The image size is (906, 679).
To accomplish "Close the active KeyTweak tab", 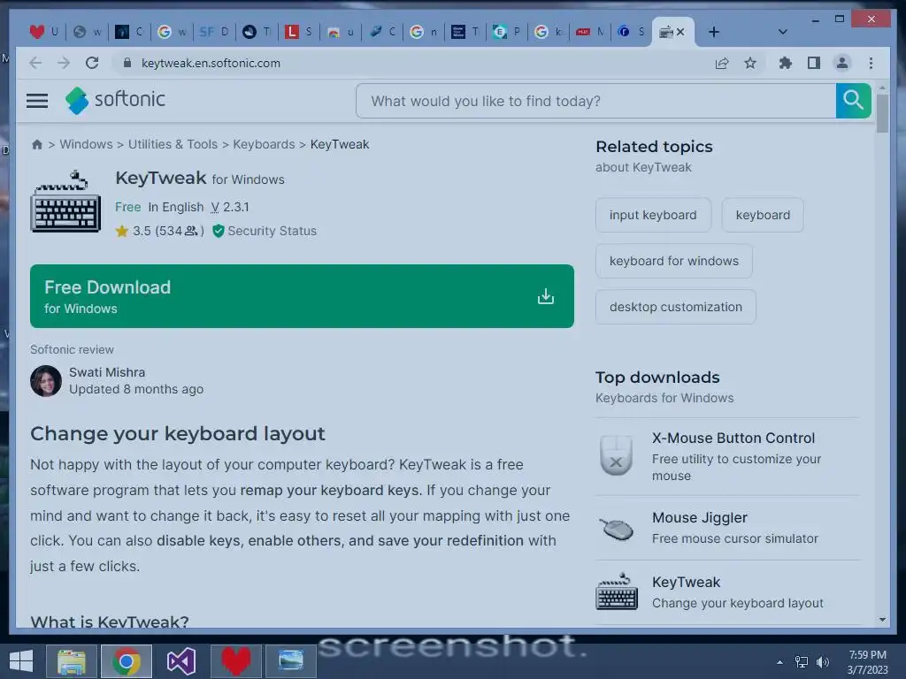I will (680, 32).
